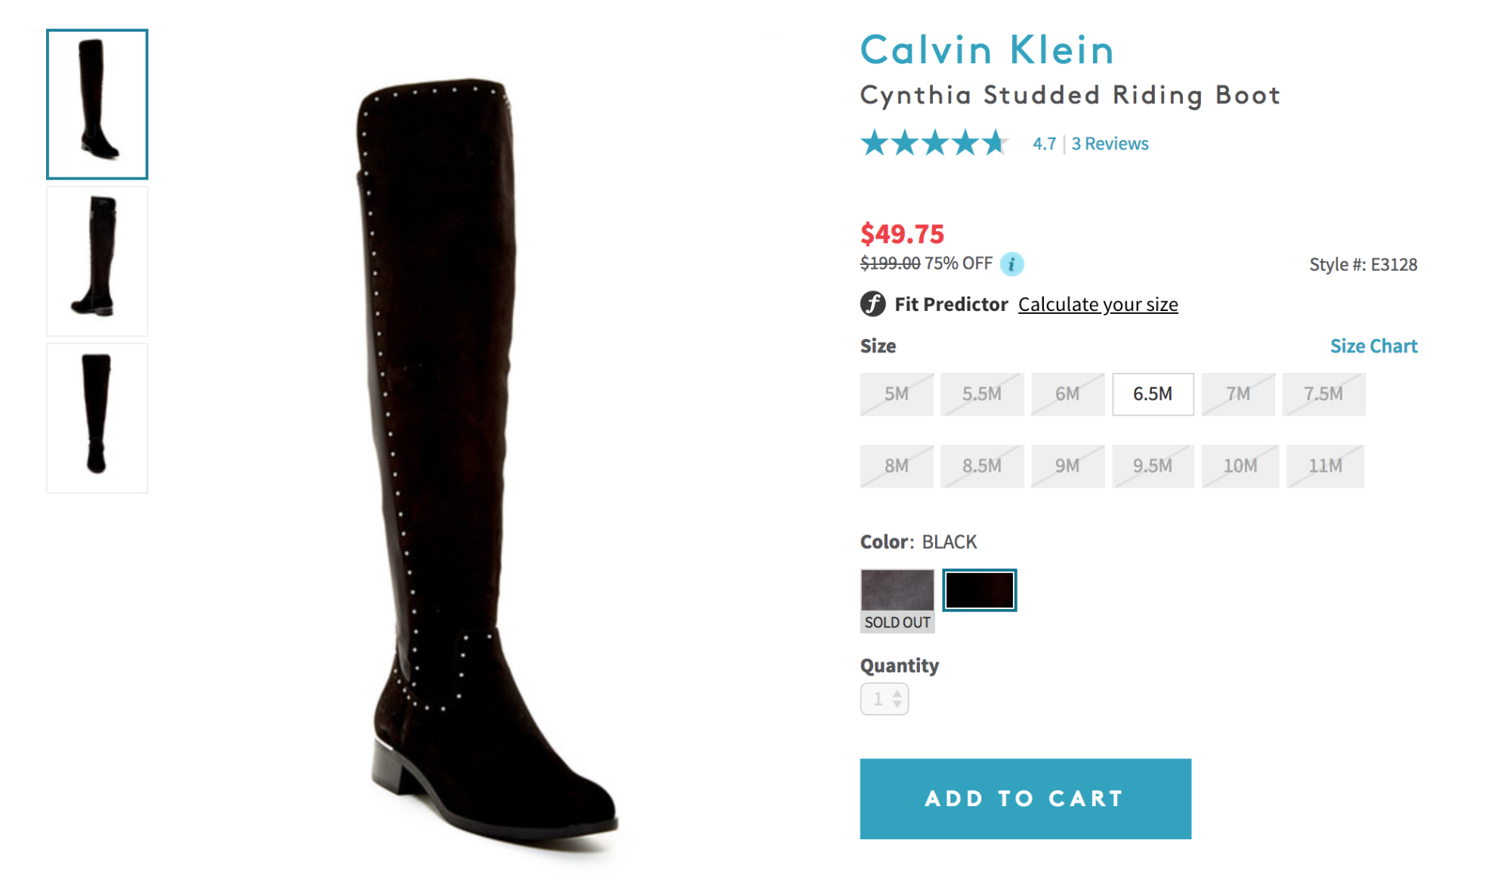
Task: Click the Calvin Klein brand name
Action: coord(987,51)
